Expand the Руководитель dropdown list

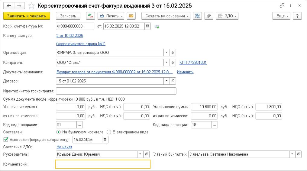140,154
